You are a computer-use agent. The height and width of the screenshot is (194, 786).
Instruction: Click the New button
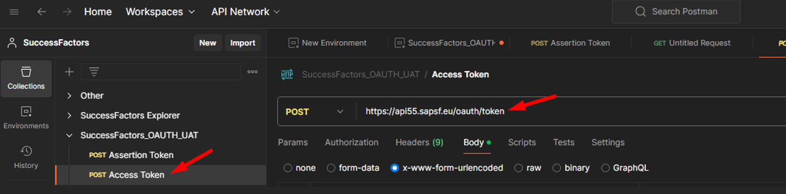pyautogui.click(x=208, y=43)
